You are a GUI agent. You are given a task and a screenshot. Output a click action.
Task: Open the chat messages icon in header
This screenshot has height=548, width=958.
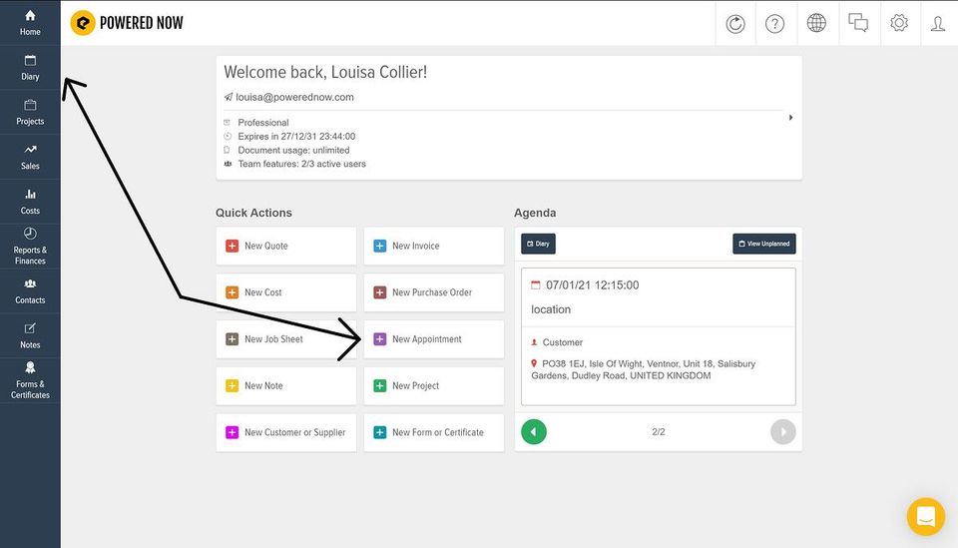858,23
